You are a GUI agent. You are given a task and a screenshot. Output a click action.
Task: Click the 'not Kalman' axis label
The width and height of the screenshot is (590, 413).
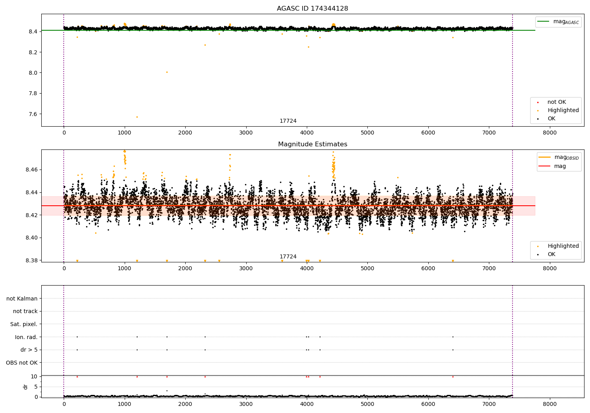22,299
